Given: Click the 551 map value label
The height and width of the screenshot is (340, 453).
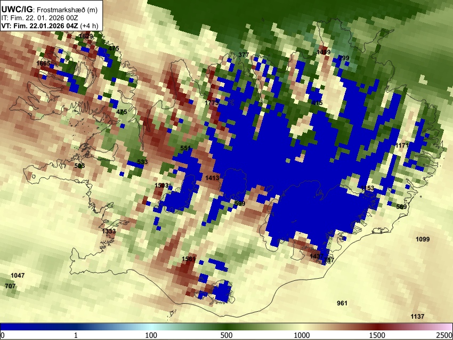Looking at the screenshot, I should click(185, 148).
